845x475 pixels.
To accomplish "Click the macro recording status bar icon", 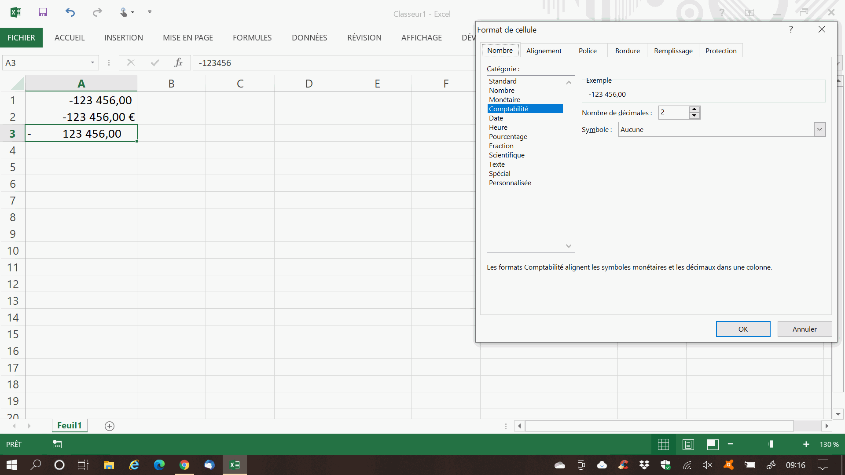I will (x=57, y=444).
